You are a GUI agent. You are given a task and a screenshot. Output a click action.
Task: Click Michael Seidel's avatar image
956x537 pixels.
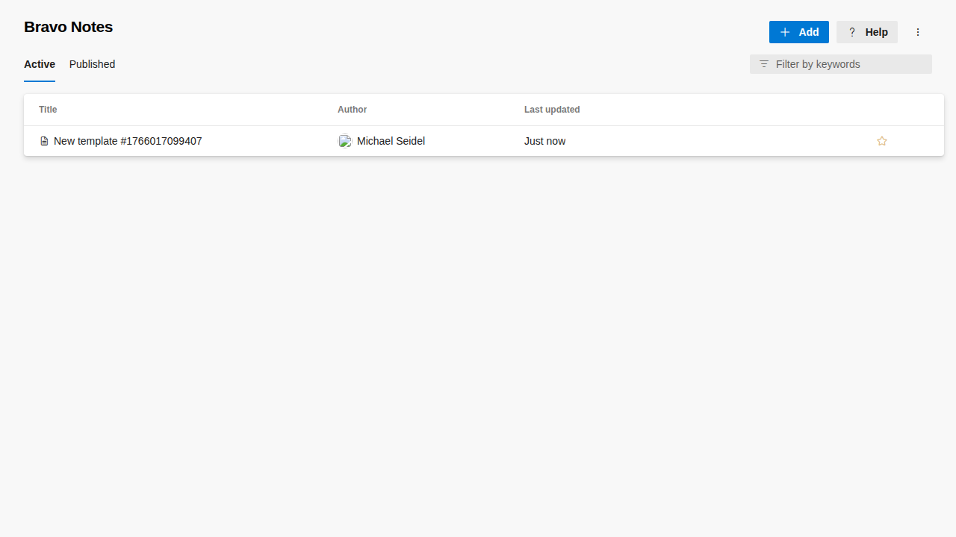345,141
